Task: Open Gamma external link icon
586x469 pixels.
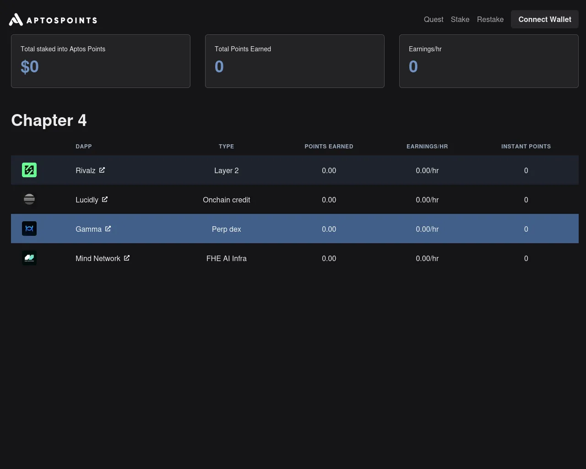Action: pyautogui.click(x=108, y=229)
